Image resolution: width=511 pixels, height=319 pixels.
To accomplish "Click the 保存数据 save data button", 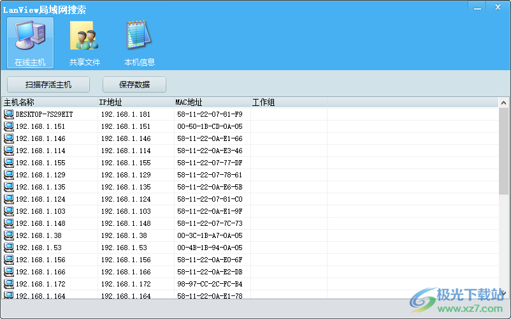I will coord(134,85).
